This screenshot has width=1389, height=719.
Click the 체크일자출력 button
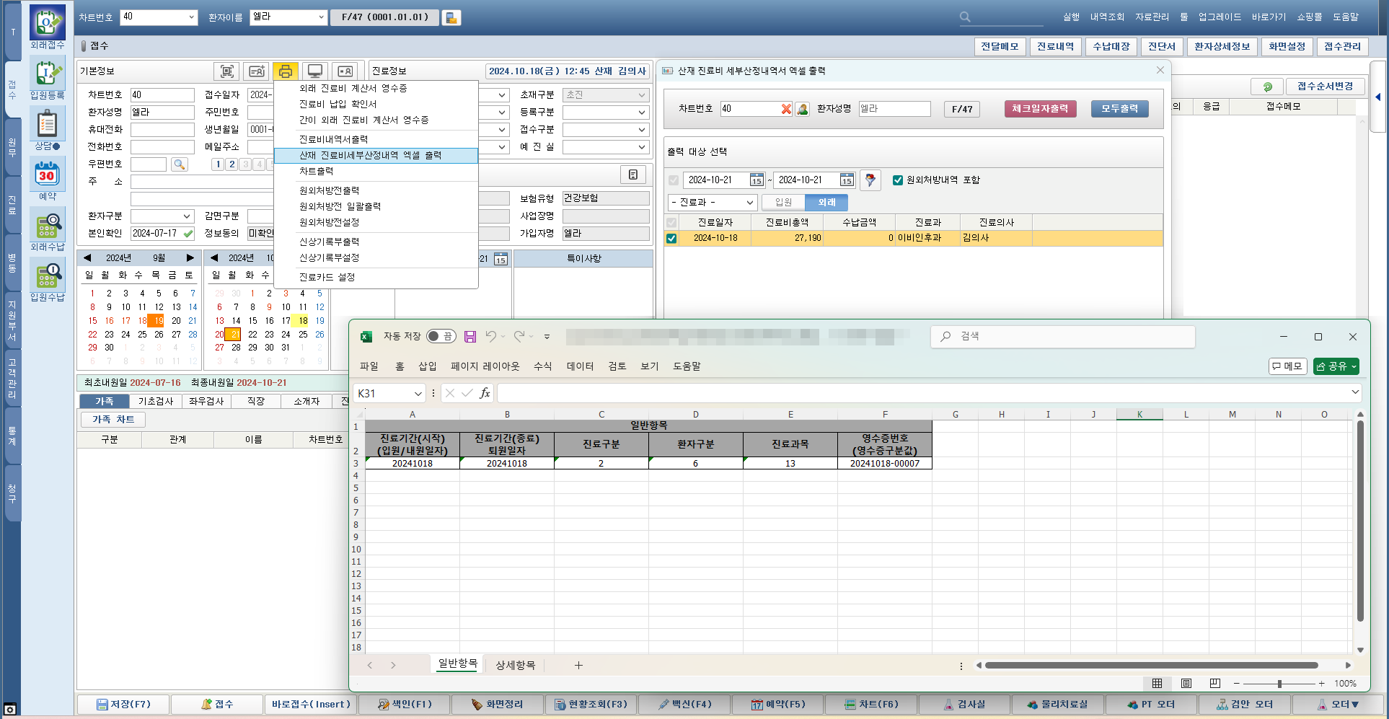pyautogui.click(x=1040, y=109)
